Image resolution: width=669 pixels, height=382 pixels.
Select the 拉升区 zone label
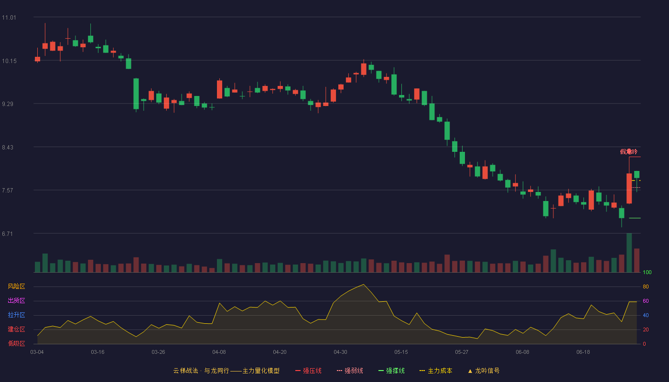click(x=16, y=315)
